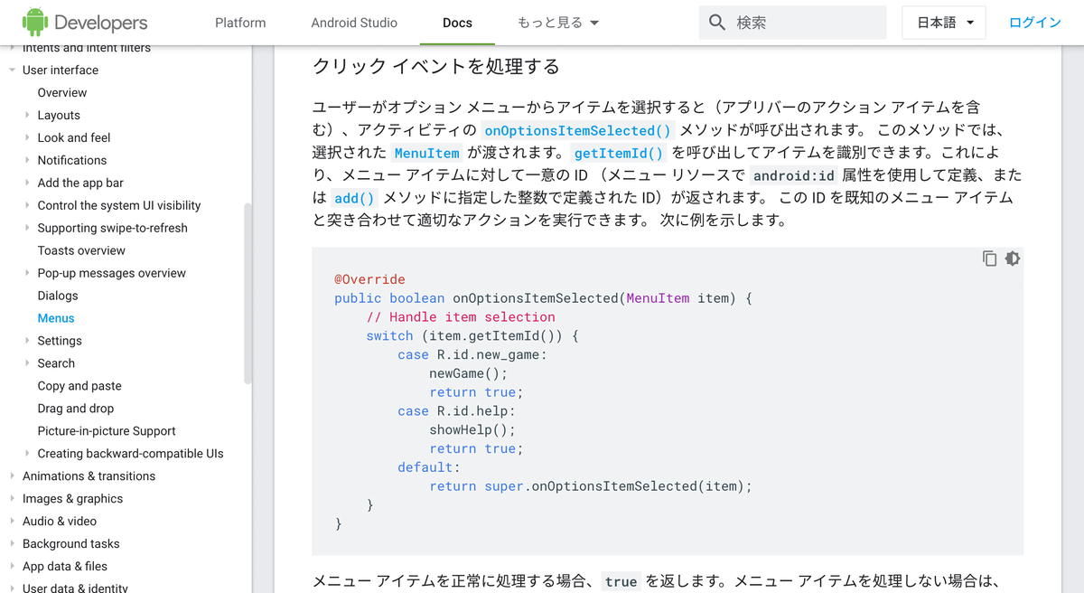Open Drag and drop page
Image resolution: width=1084 pixels, height=593 pixels.
tap(76, 409)
